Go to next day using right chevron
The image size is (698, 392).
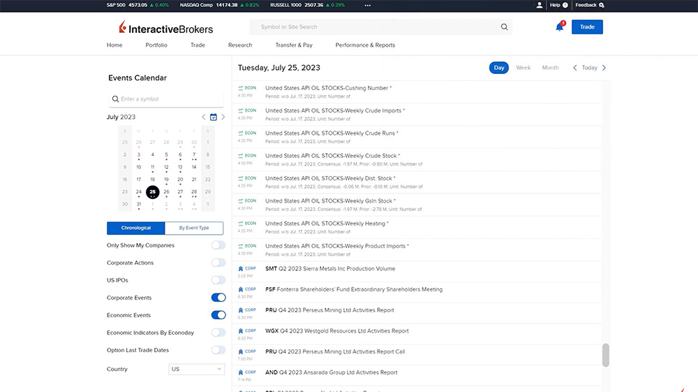point(604,68)
